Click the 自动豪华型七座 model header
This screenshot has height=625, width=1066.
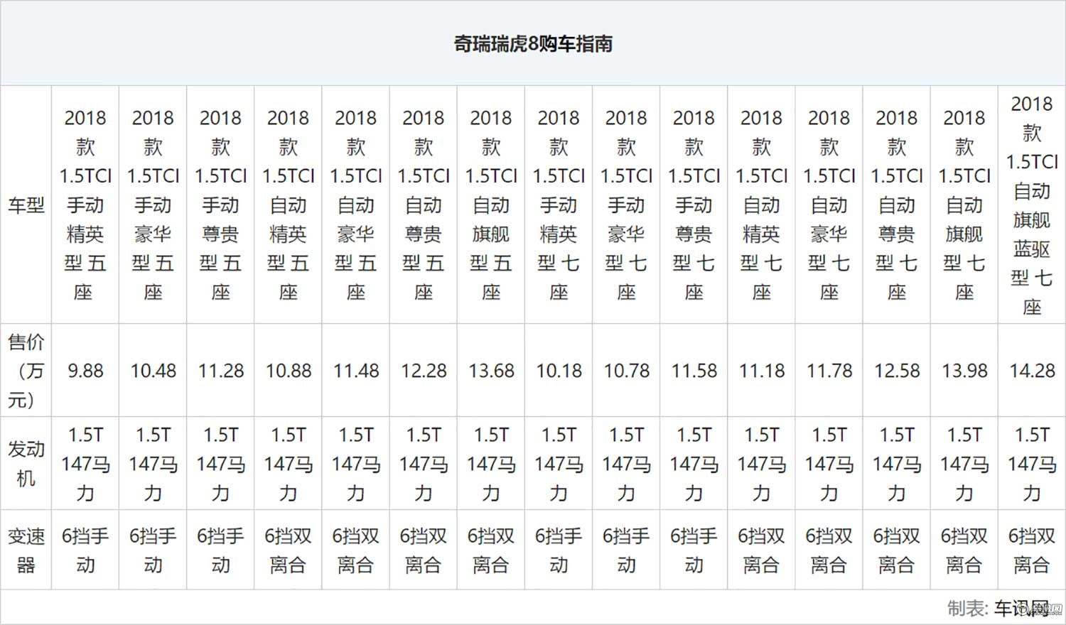pos(829,205)
